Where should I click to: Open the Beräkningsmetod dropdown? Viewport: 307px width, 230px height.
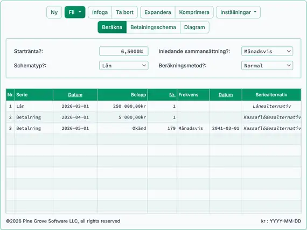pos(267,66)
